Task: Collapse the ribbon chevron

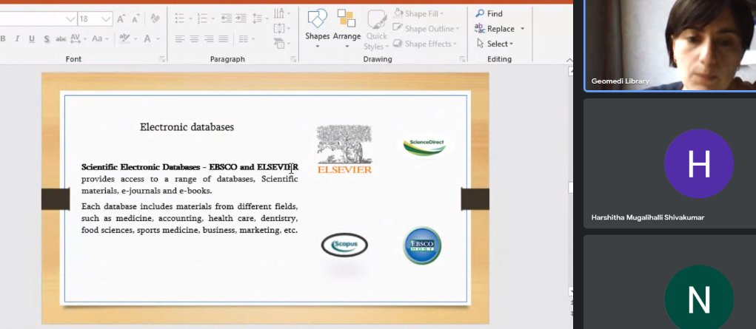Action: tap(569, 60)
